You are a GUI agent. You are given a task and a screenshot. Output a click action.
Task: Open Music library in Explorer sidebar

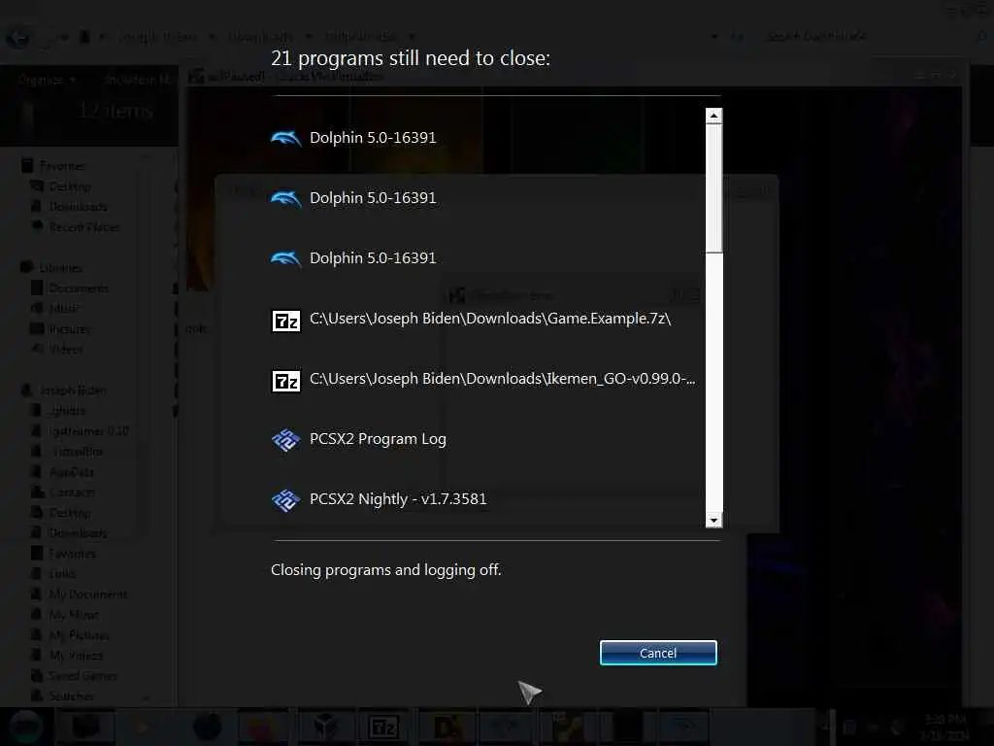(x=55, y=308)
